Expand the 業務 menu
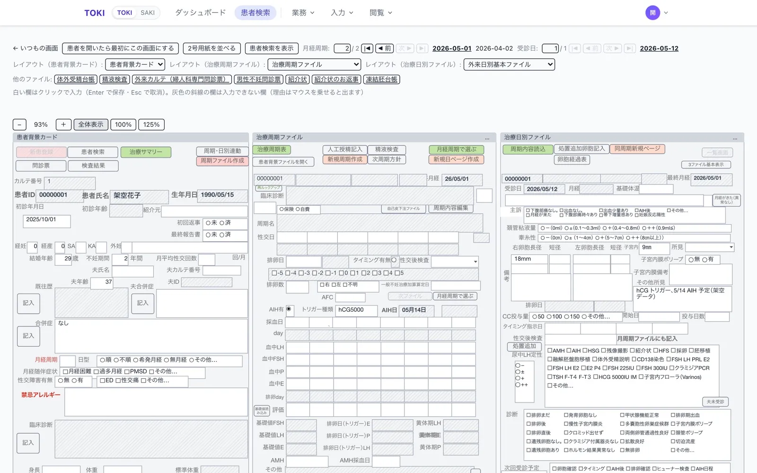 click(303, 13)
